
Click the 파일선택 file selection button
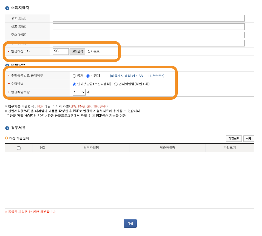[233, 138]
